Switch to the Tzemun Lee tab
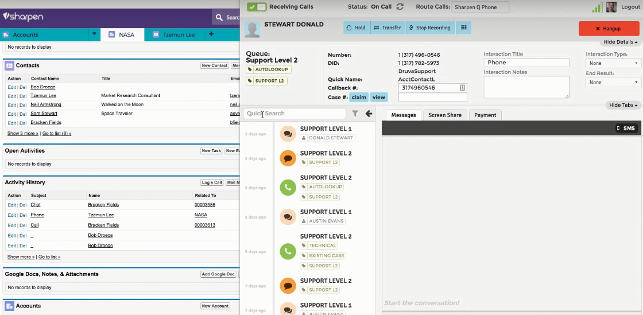Viewport: 643px width, 315px height. coord(174,35)
